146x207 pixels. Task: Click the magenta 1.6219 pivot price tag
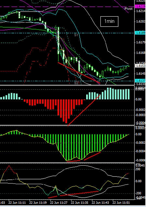click(x=140, y=6)
